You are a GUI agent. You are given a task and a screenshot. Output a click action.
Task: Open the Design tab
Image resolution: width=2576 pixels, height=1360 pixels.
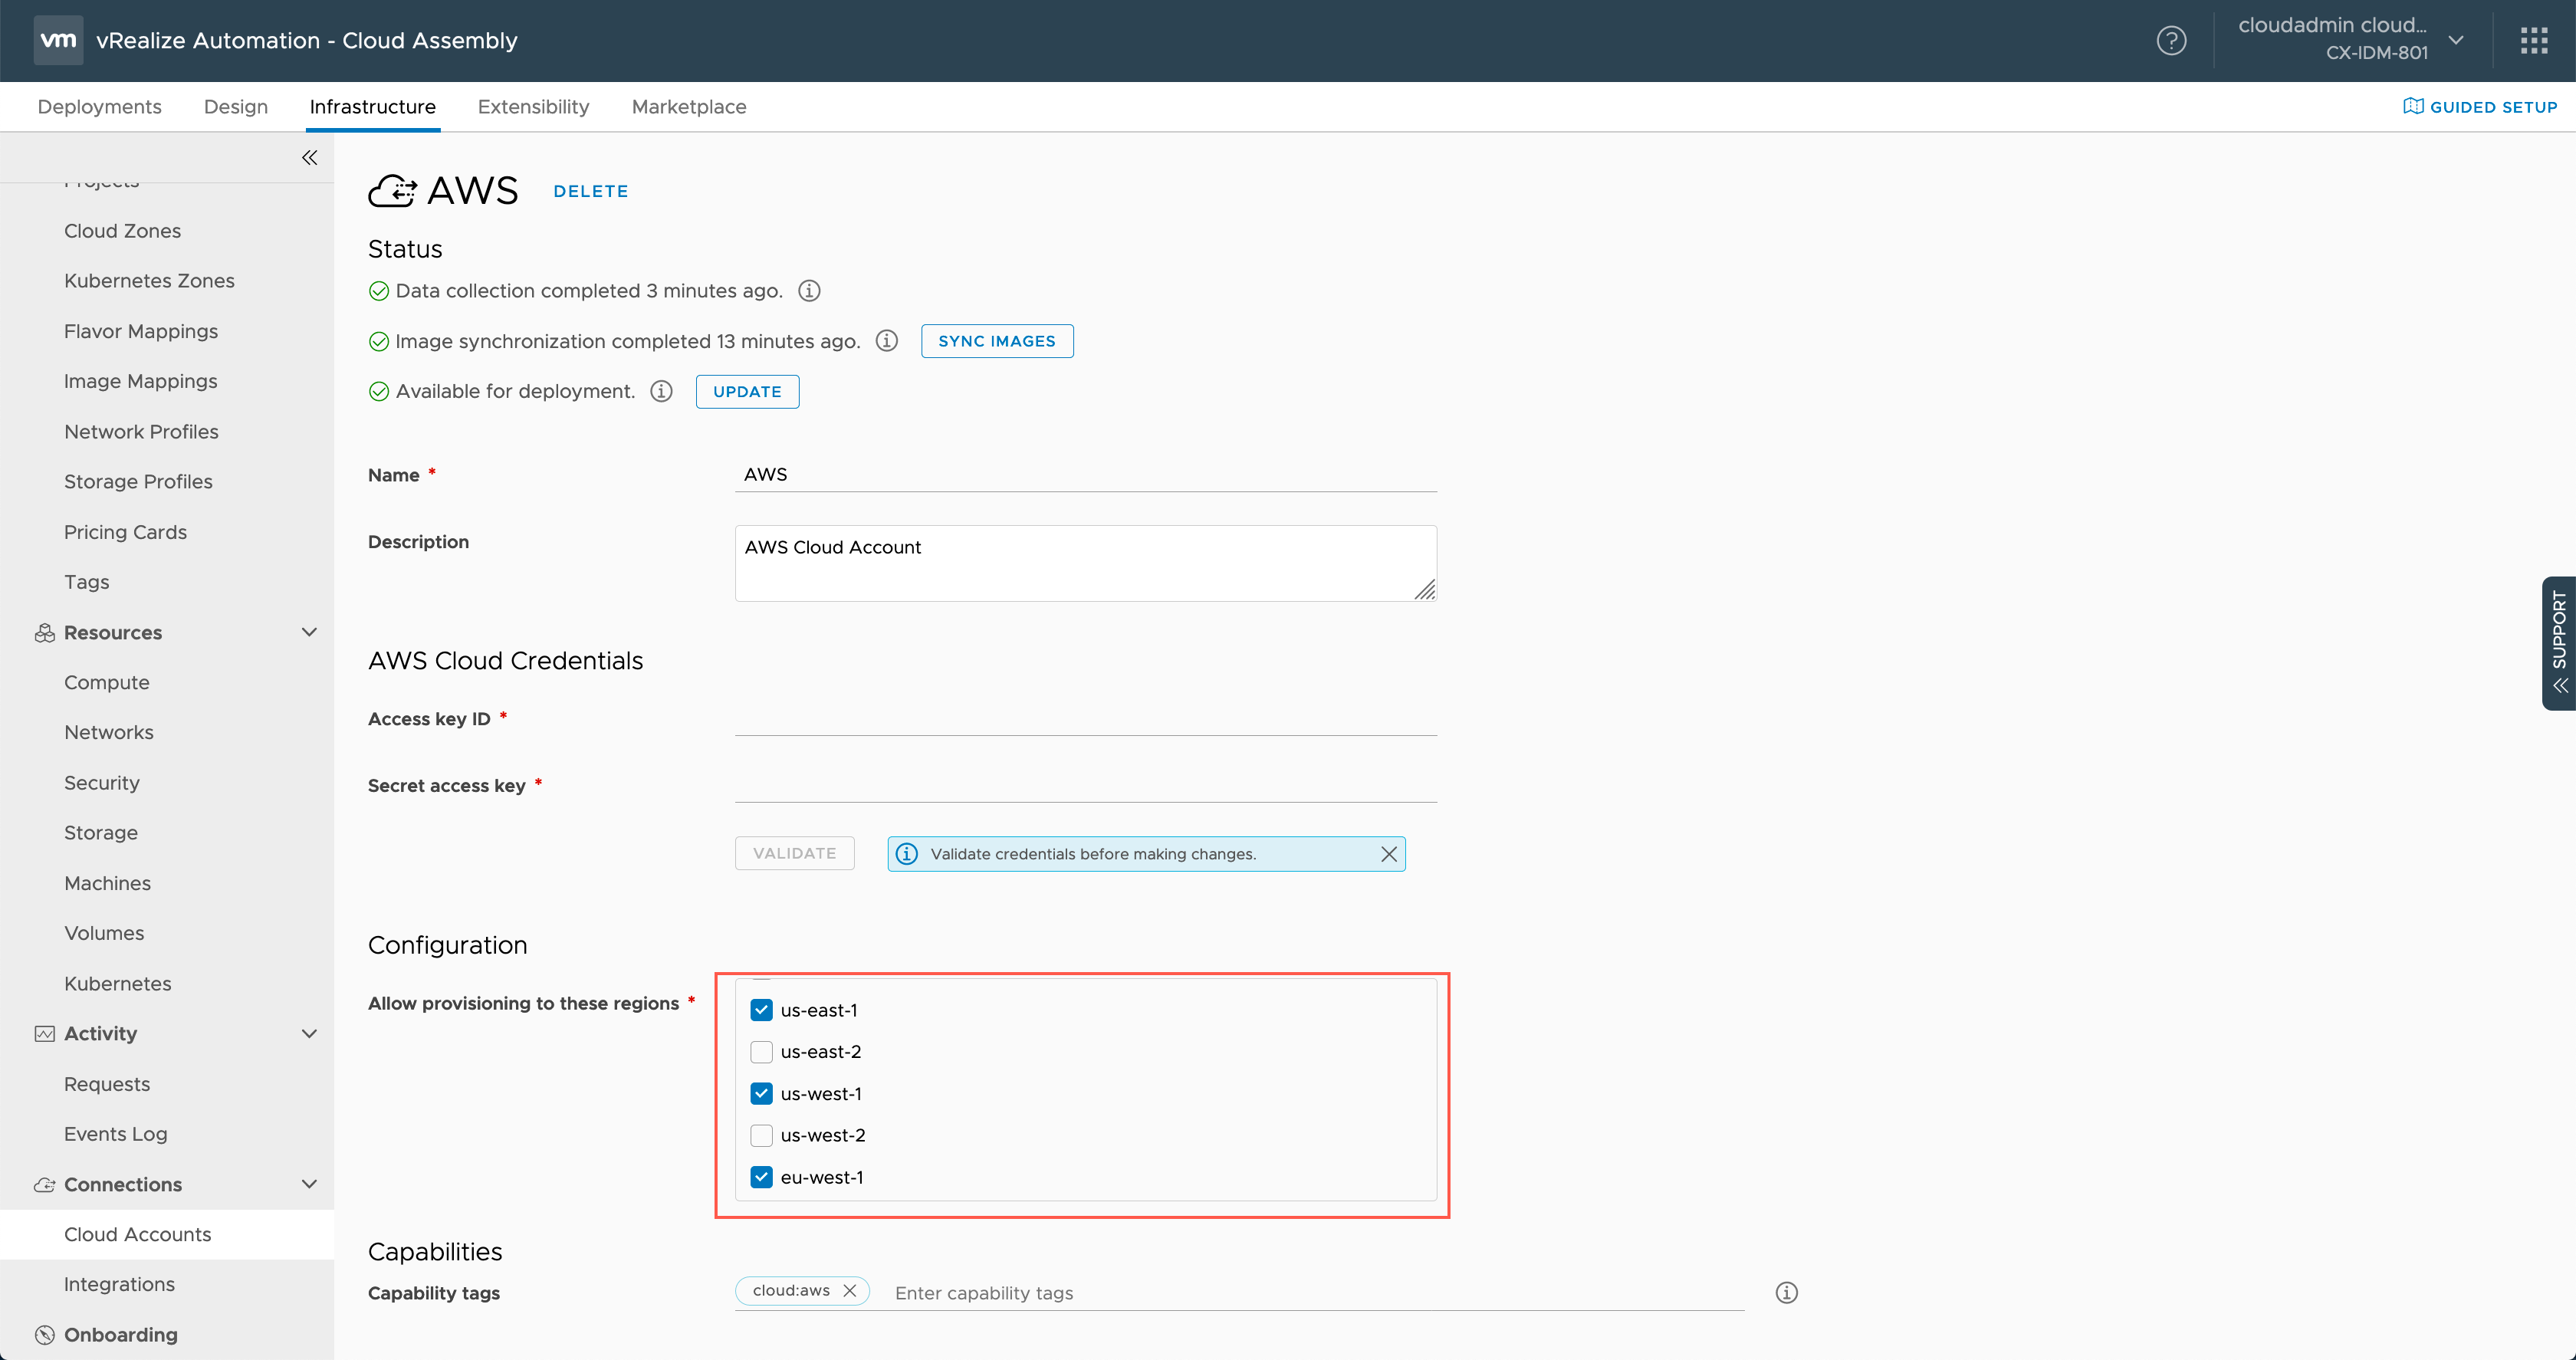(x=235, y=107)
